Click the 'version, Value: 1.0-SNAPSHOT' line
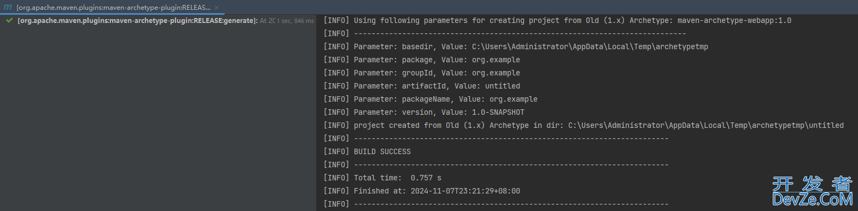This screenshot has width=858, height=211. 463,112
